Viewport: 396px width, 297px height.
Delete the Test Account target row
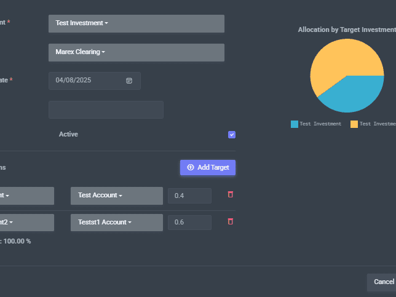(231, 195)
